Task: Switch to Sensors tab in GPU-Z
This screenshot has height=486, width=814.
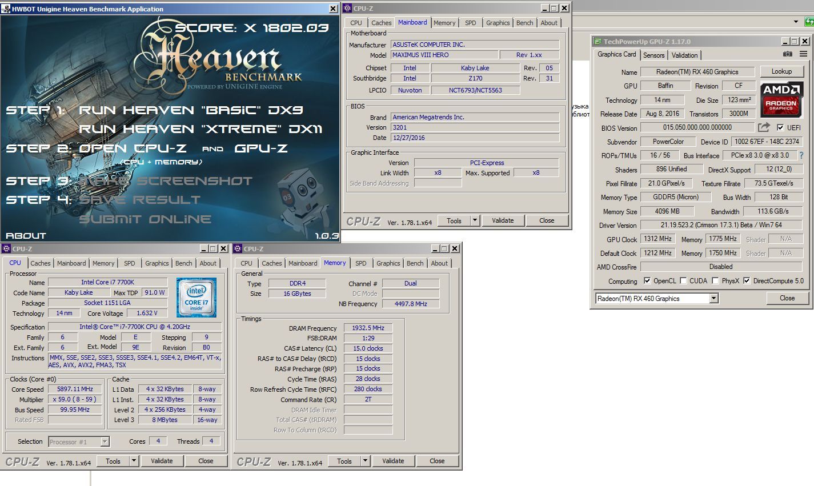Action: coord(653,55)
